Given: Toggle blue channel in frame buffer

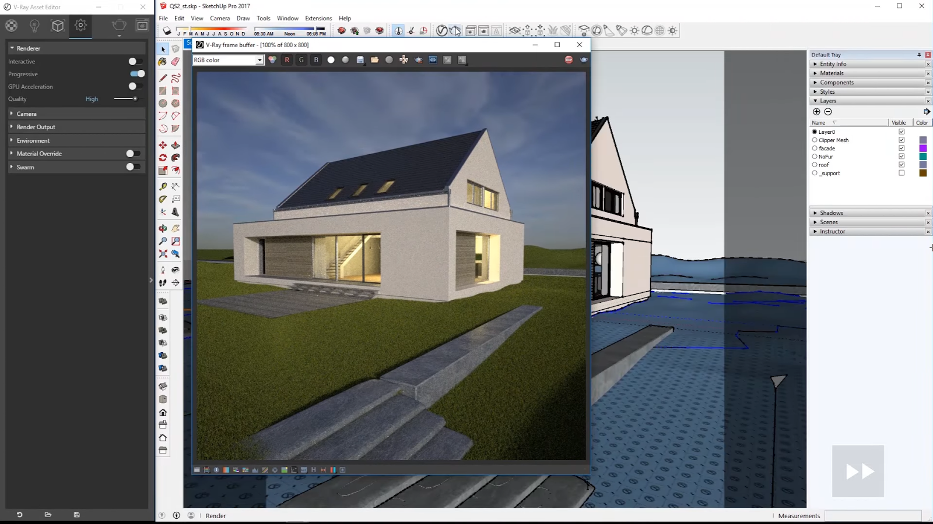Looking at the screenshot, I should click(x=316, y=60).
